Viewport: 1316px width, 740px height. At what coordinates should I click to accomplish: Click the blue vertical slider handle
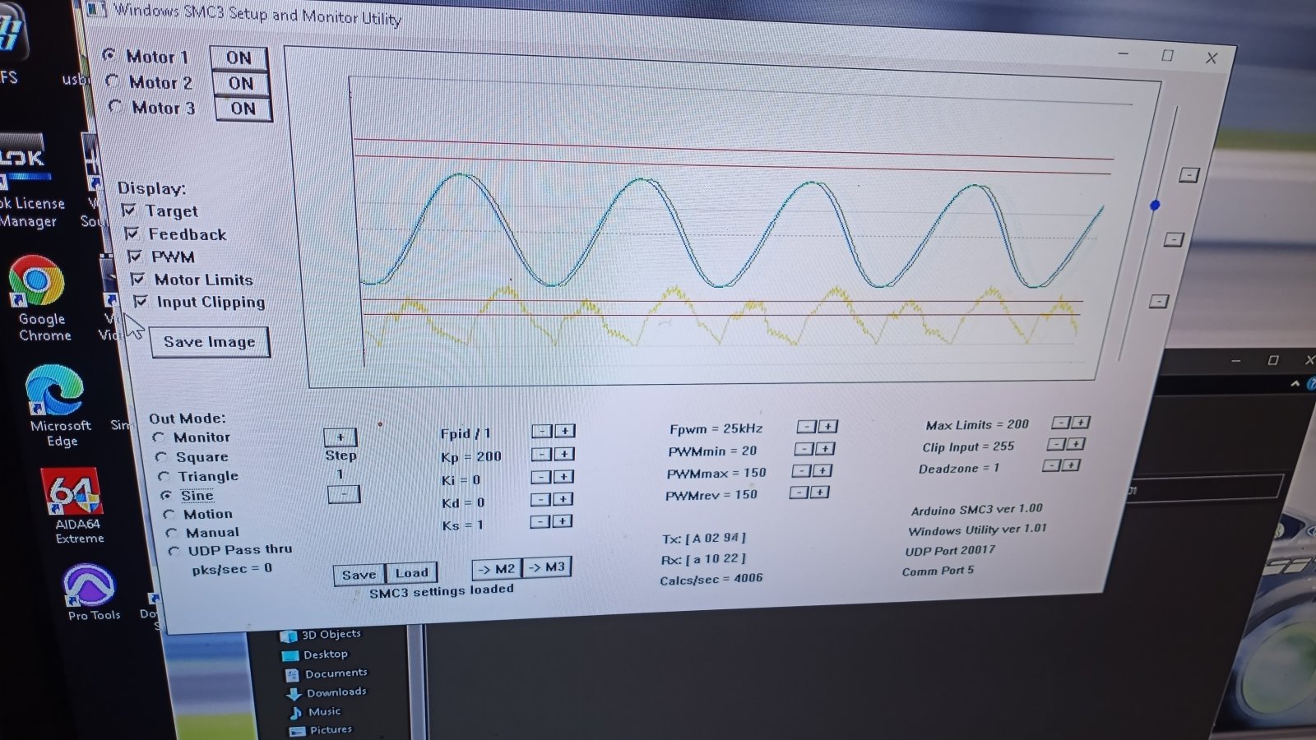point(1155,205)
